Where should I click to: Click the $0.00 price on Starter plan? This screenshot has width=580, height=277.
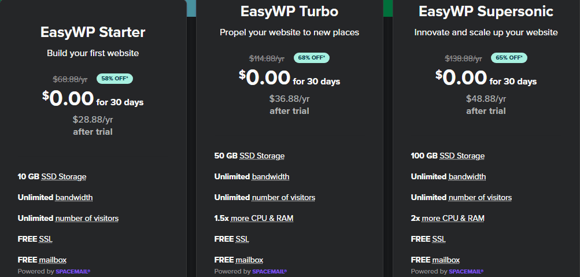tap(68, 98)
